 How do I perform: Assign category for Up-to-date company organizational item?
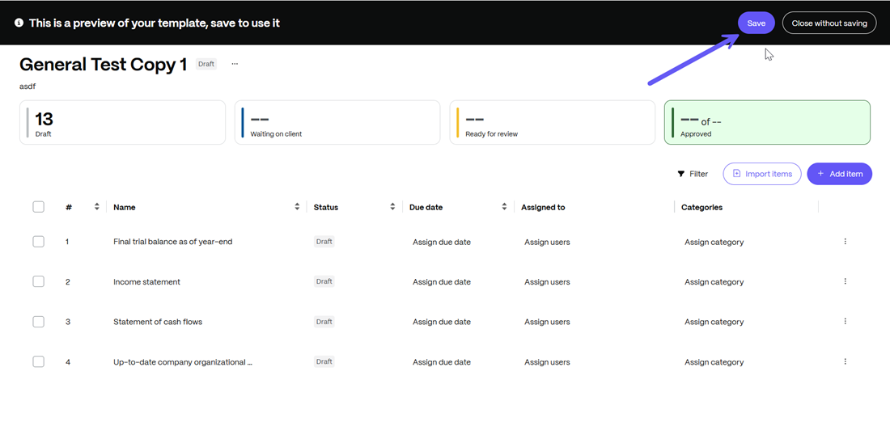[x=714, y=362]
